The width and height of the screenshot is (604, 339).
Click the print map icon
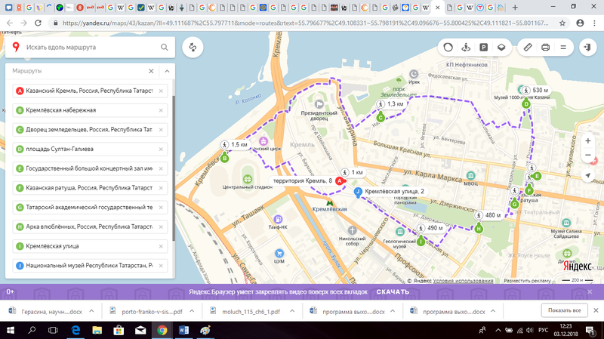pos(545,48)
